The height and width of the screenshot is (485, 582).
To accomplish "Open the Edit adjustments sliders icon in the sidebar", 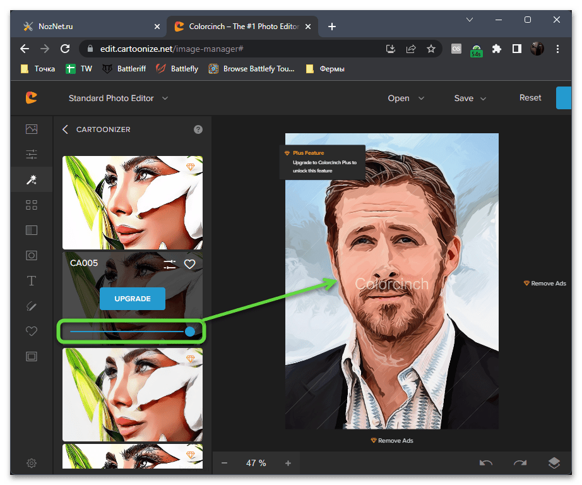I will click(x=32, y=154).
